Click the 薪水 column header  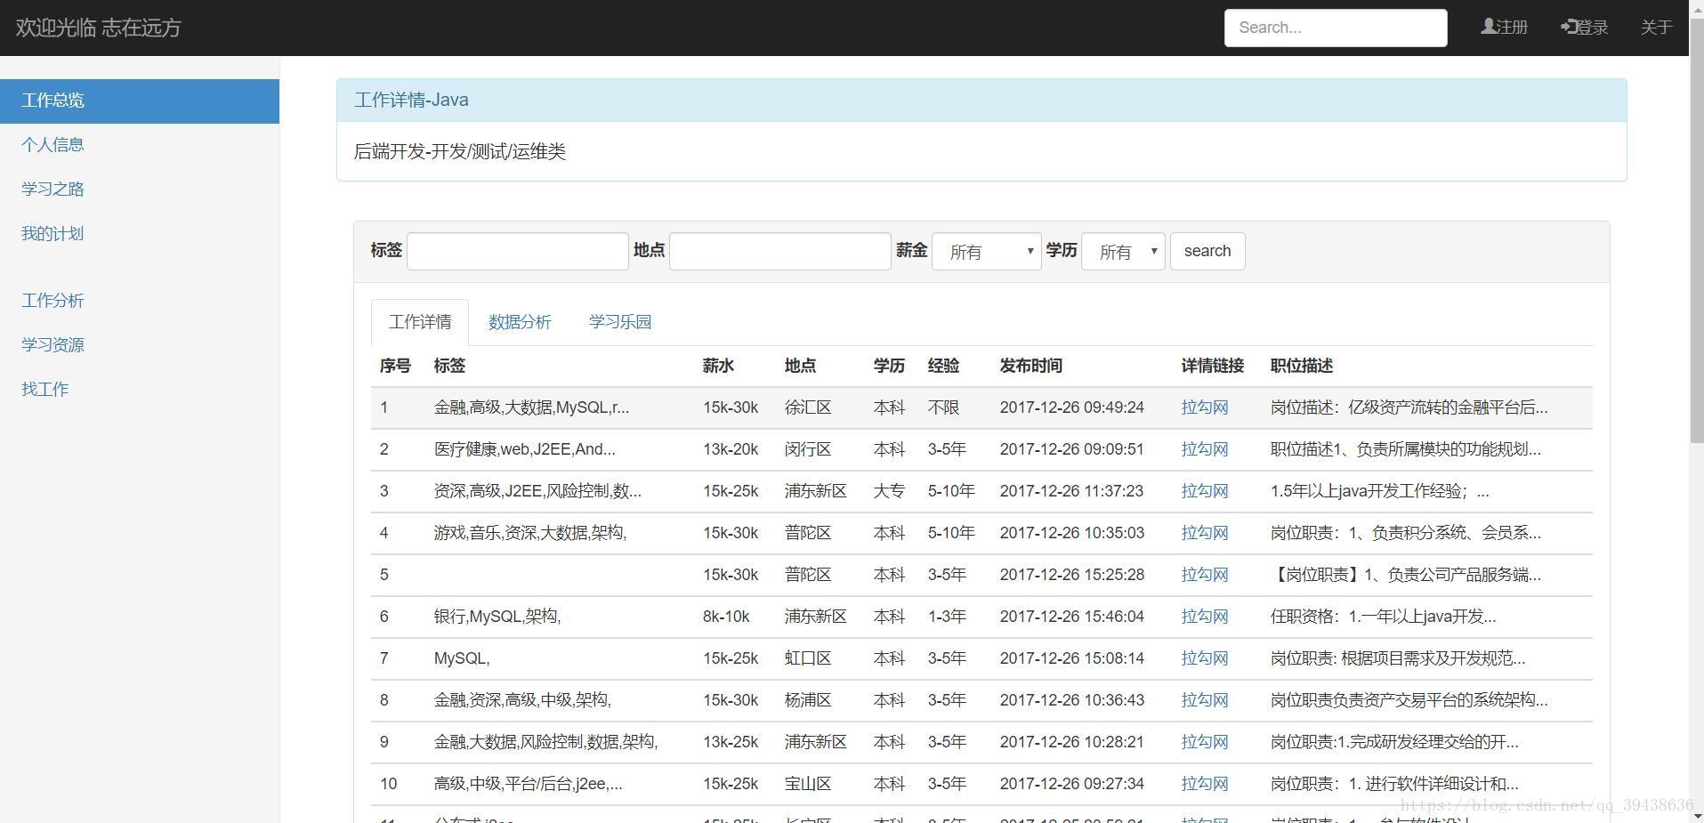(718, 366)
